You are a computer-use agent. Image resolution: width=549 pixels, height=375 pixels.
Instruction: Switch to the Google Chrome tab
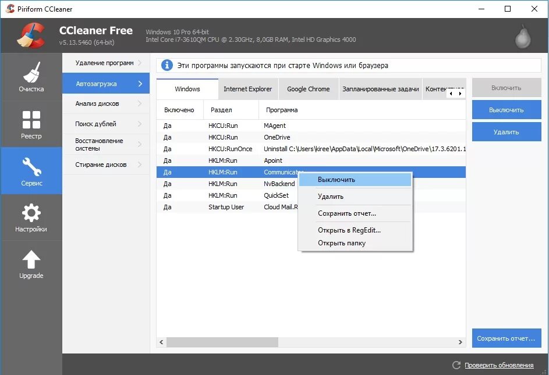click(309, 89)
